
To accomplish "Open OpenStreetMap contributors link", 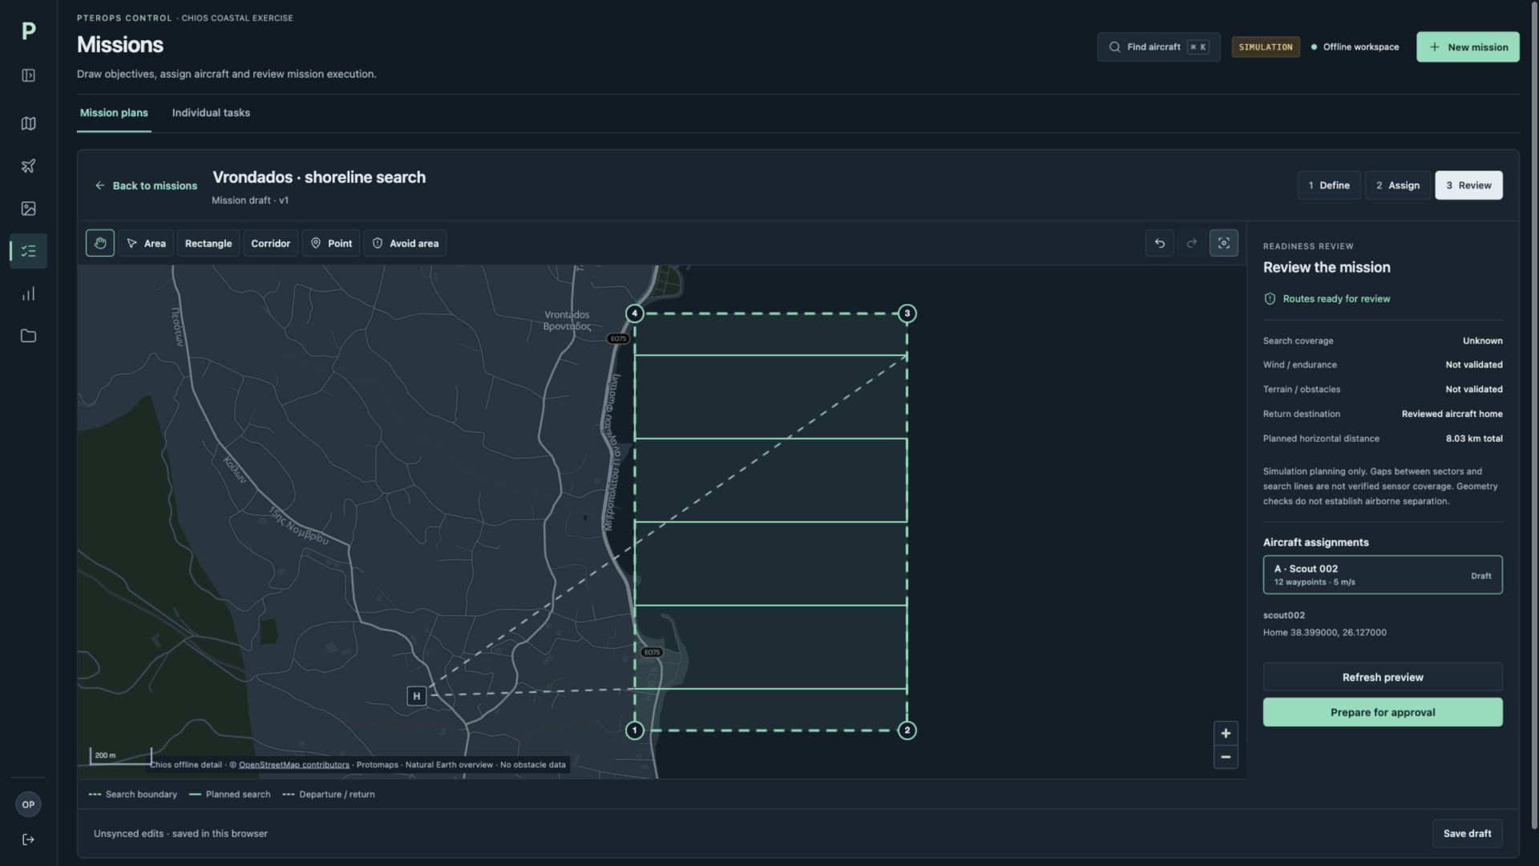I will pos(294,765).
